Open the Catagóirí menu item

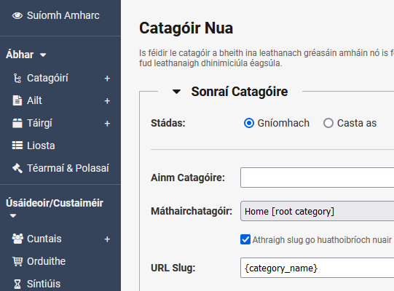click(x=47, y=78)
